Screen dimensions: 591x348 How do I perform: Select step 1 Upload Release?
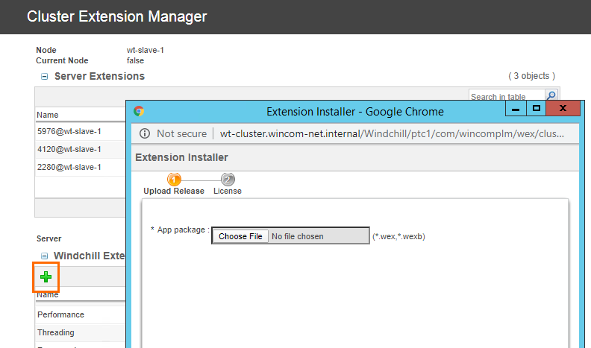[174, 184]
